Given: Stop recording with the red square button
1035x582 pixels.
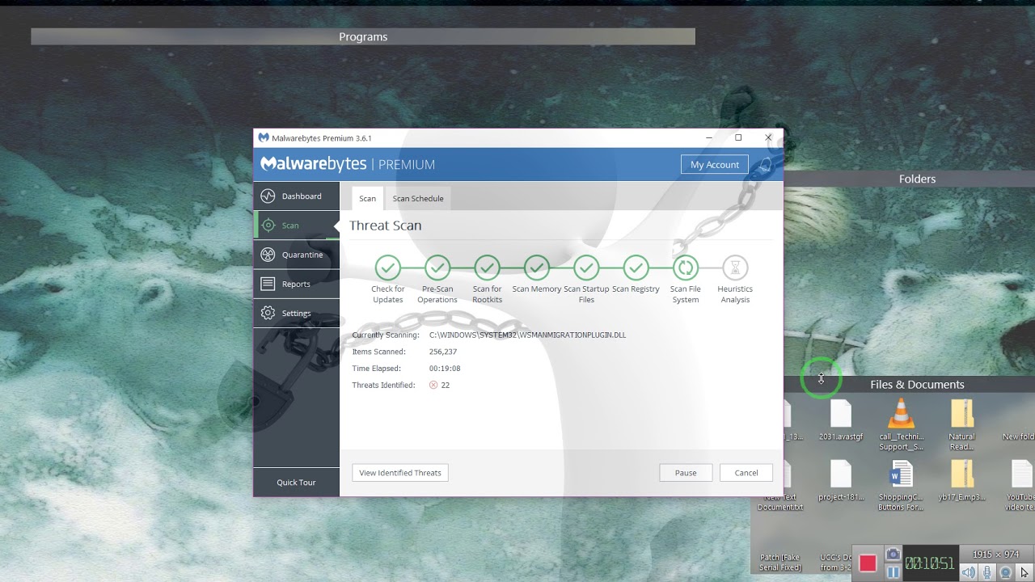Looking at the screenshot, I should [x=868, y=563].
